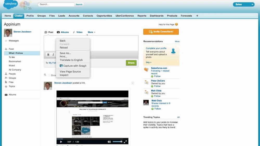Click the Messages sidebar icon

pos(6,41)
